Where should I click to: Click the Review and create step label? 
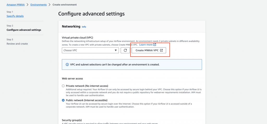pyautogui.click(x=17, y=44)
